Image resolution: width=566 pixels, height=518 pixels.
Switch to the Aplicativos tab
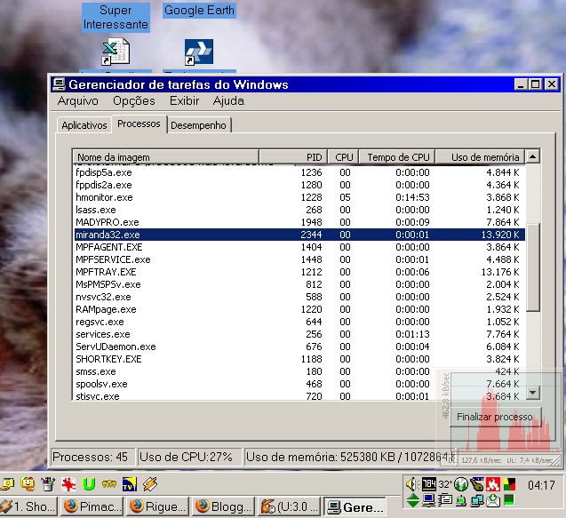(84, 125)
